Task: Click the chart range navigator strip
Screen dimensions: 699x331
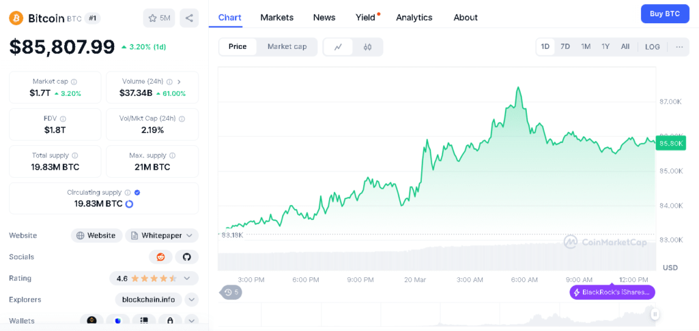Action: coord(436,315)
